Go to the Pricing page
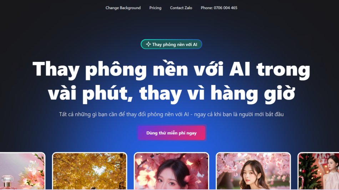This screenshot has height=190, width=339. click(x=155, y=8)
